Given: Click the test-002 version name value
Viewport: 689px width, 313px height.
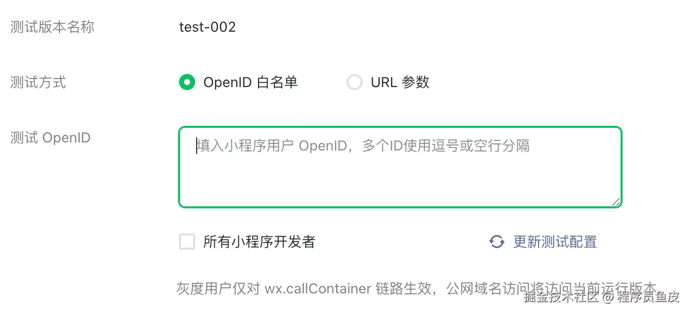Looking at the screenshot, I should coord(207,27).
